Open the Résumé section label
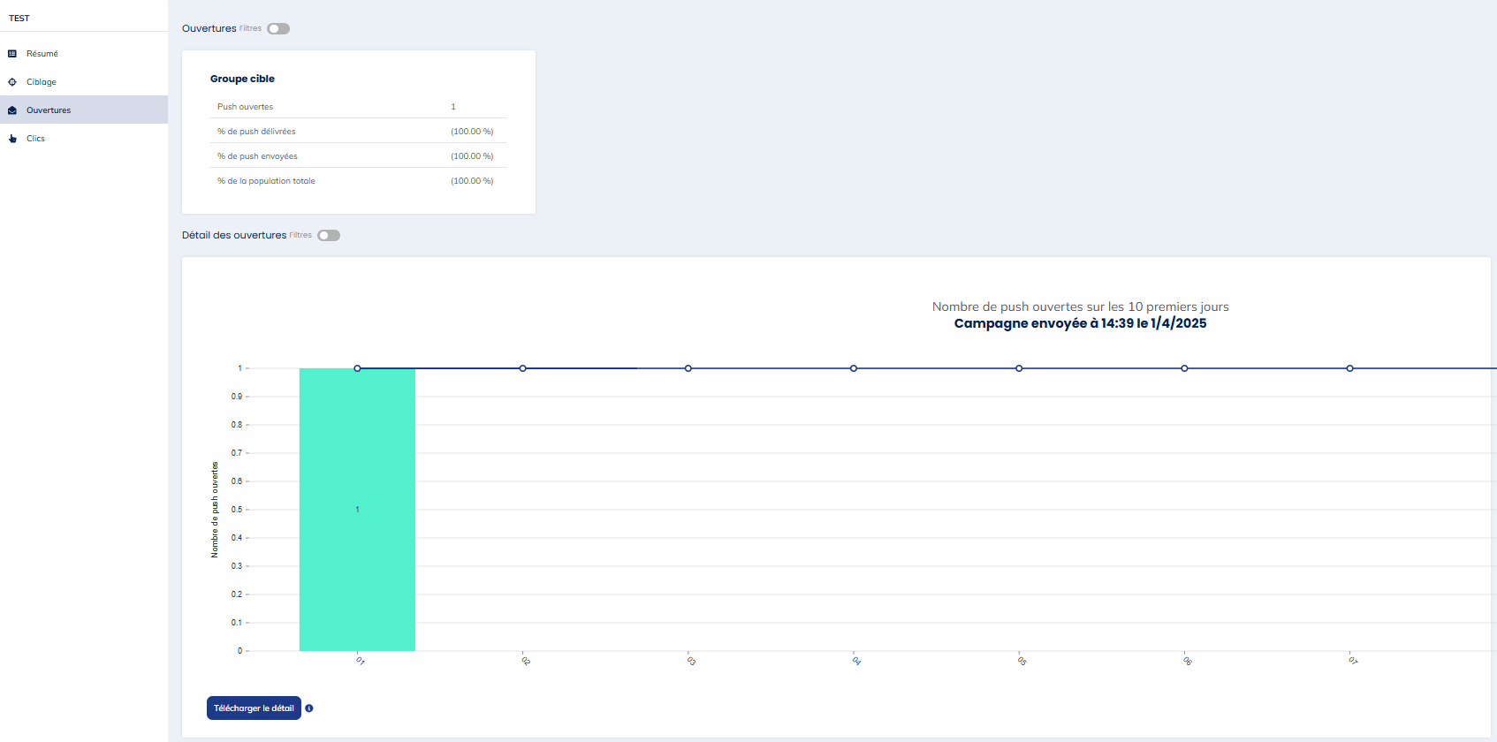1497x742 pixels. [x=42, y=54]
